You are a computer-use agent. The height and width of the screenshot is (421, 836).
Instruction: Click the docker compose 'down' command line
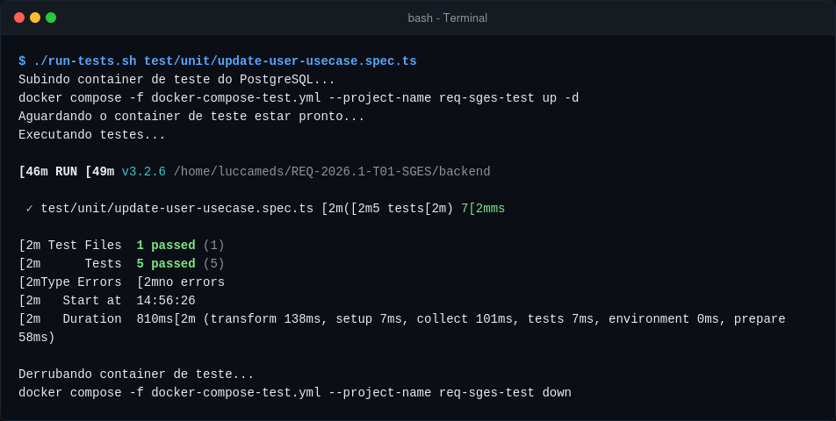295,393
